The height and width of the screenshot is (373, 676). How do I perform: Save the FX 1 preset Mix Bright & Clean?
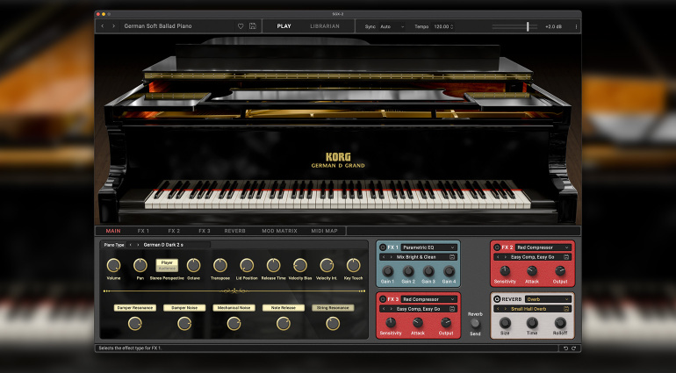[x=453, y=257]
